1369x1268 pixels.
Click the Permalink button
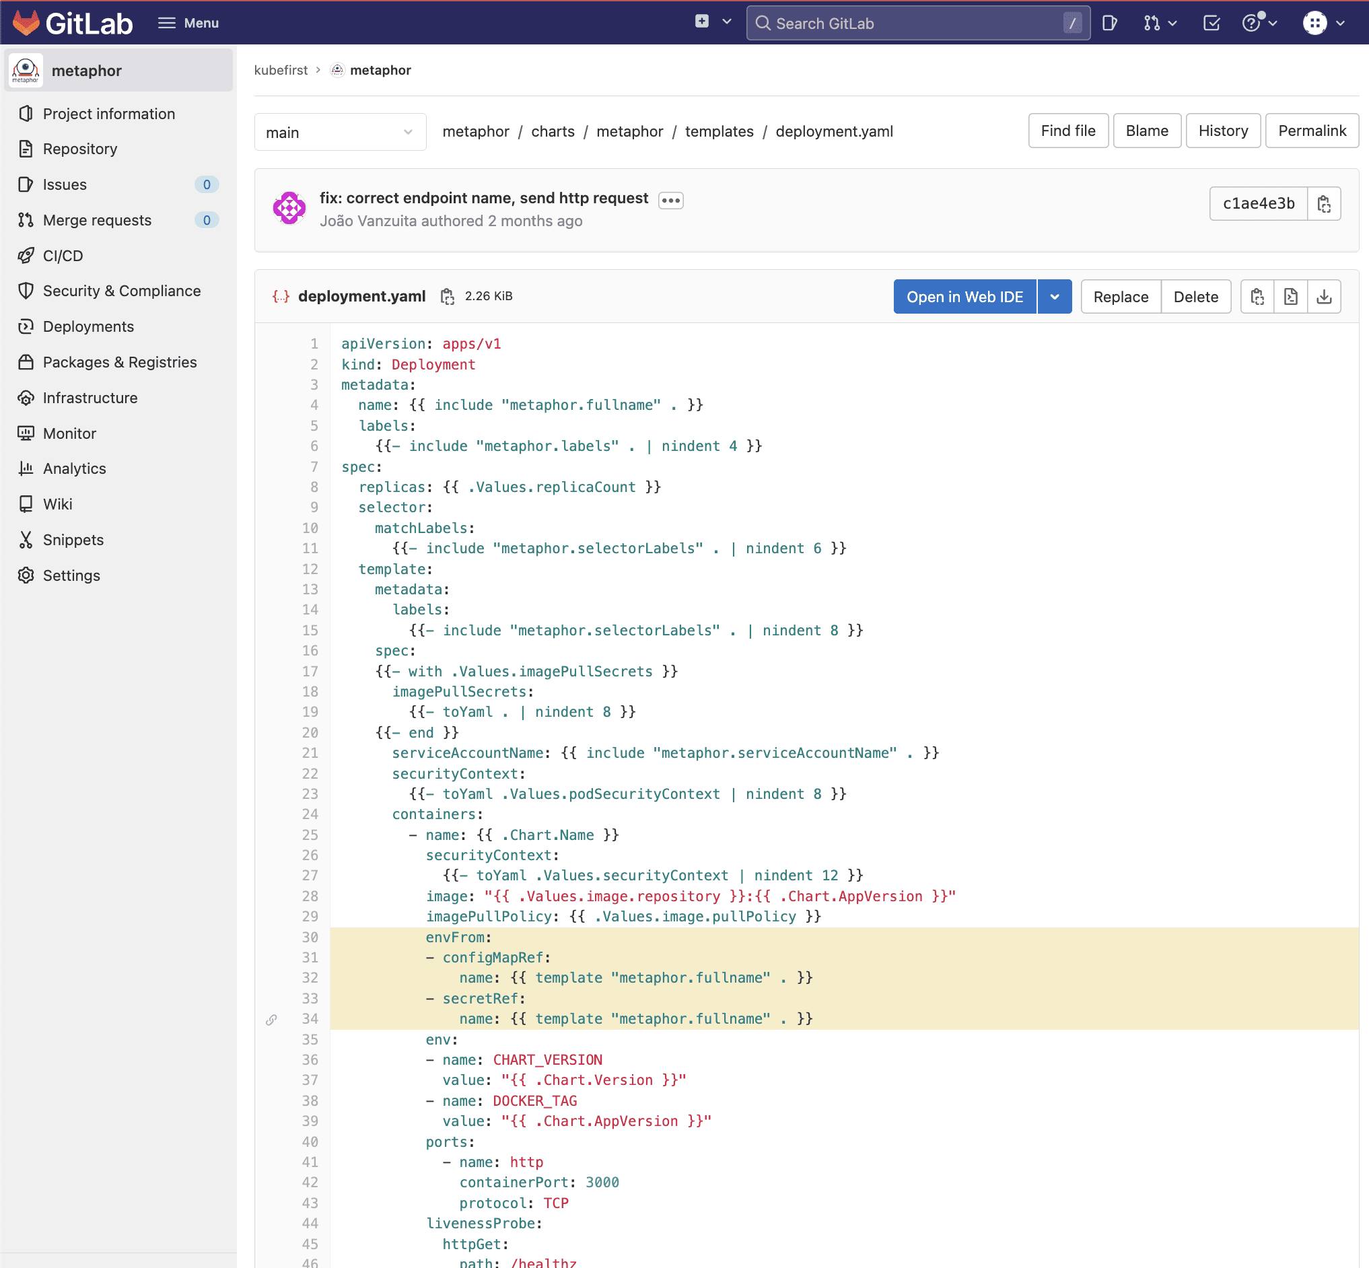[1311, 131]
